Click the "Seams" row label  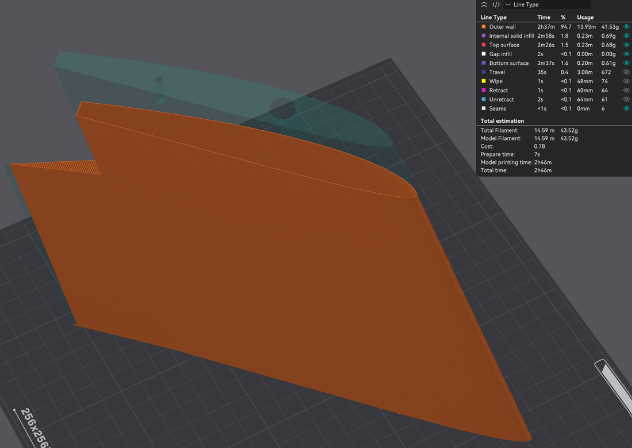click(x=498, y=108)
